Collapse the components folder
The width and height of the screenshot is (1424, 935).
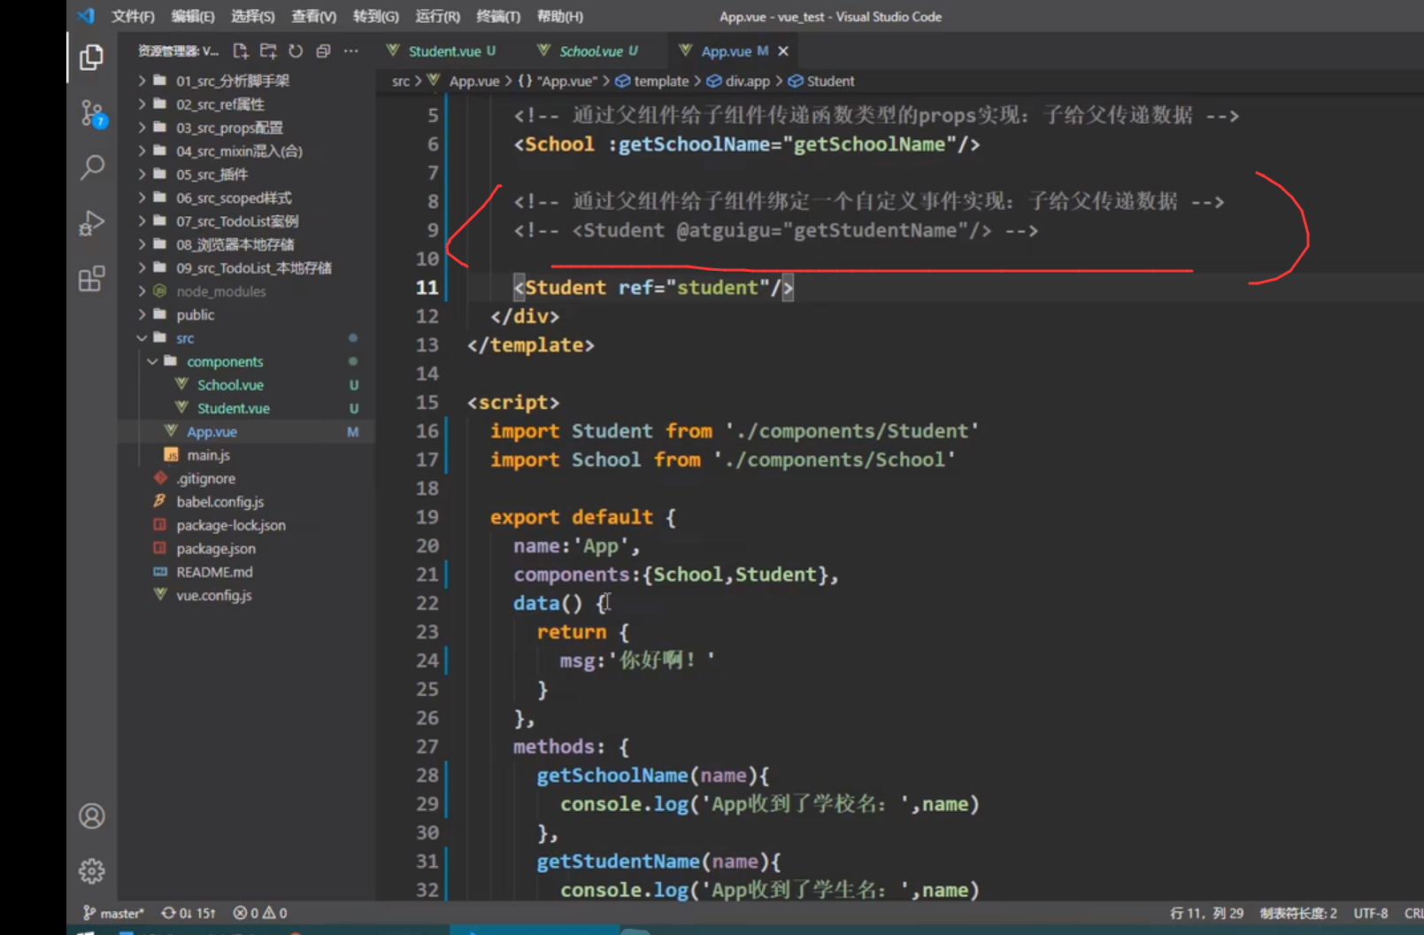pos(224,361)
